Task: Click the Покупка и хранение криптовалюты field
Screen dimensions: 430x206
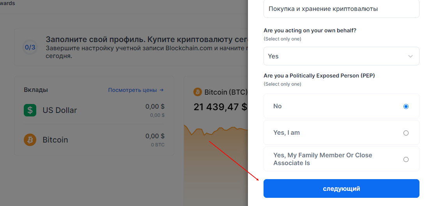Action: (x=341, y=9)
